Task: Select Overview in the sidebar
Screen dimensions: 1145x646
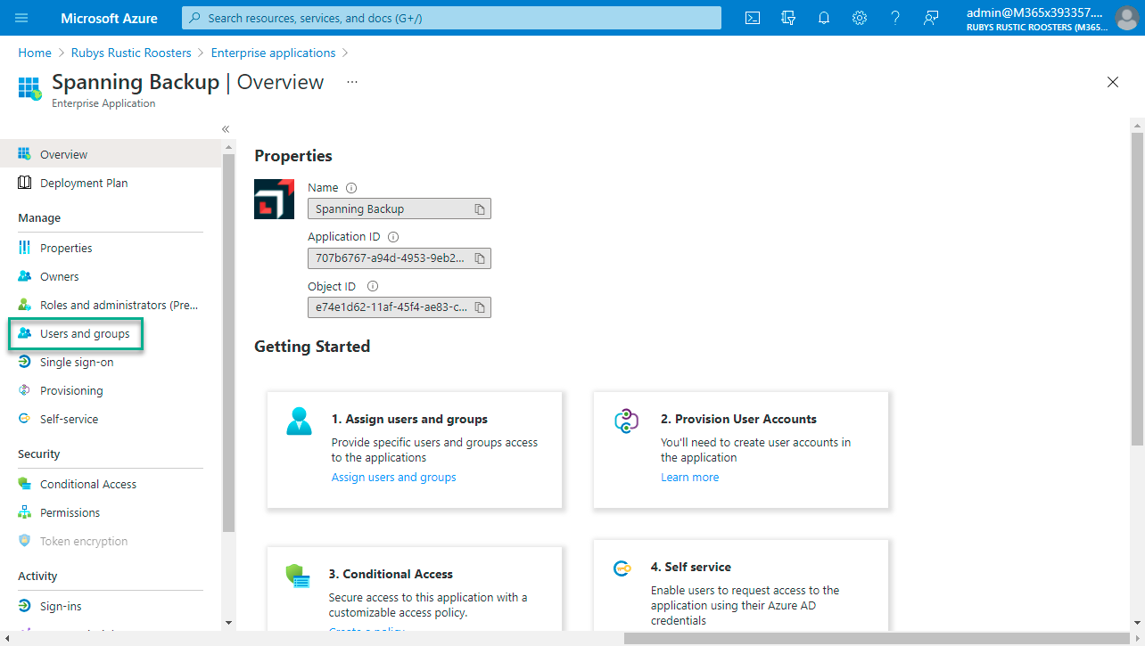Action: click(x=111, y=154)
